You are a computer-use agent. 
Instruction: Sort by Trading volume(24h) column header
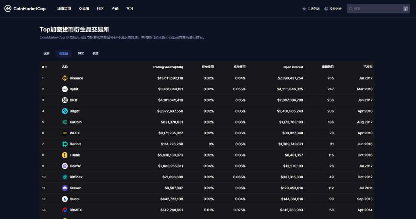coord(168,67)
